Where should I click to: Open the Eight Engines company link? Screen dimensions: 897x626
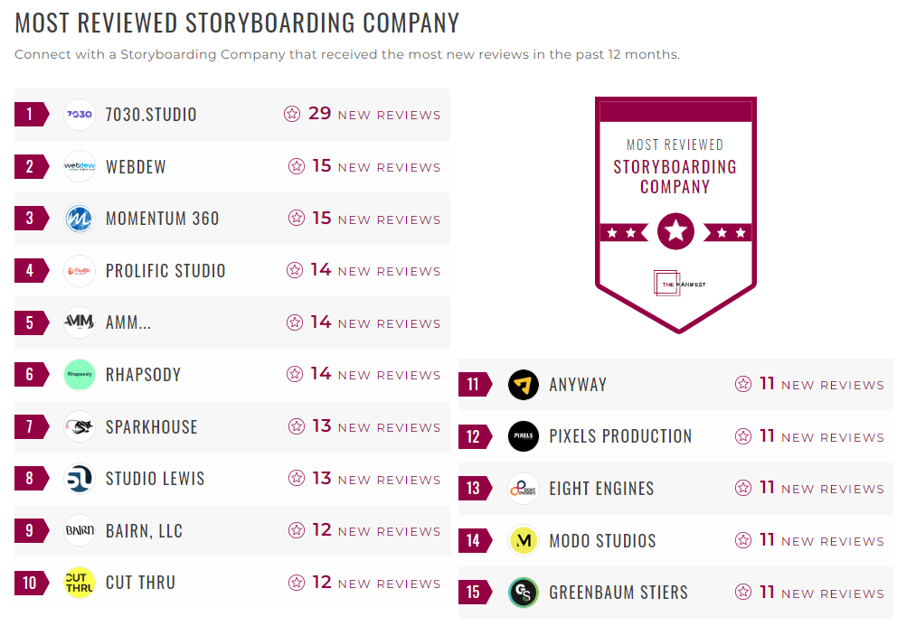pos(601,489)
